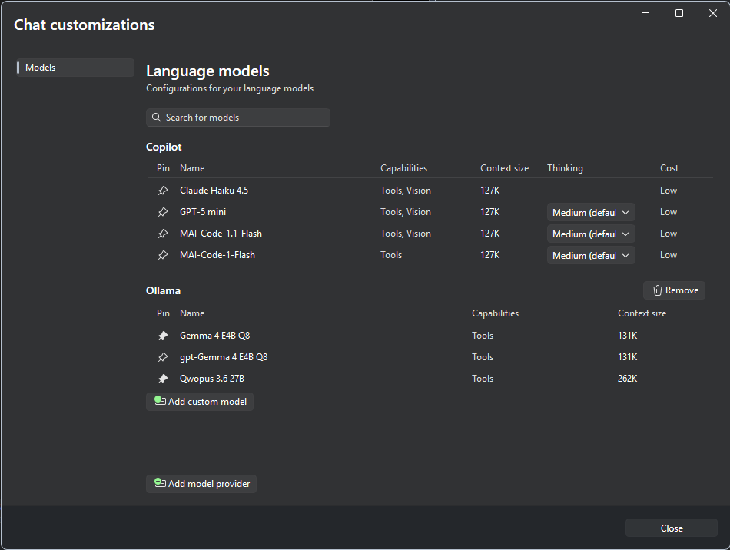Remove the Ollama provider
The width and height of the screenshot is (730, 550).
674,290
